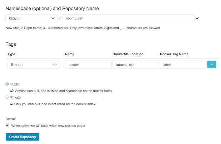The image size is (221, 144).
Task: Click the latest Docker tag field
Action: pos(182,65)
